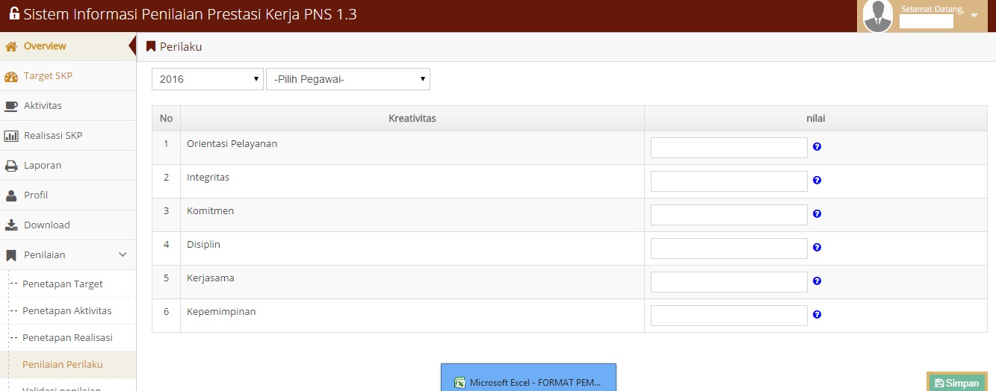Click help icon for Disiplin
996x391 pixels.
click(817, 248)
